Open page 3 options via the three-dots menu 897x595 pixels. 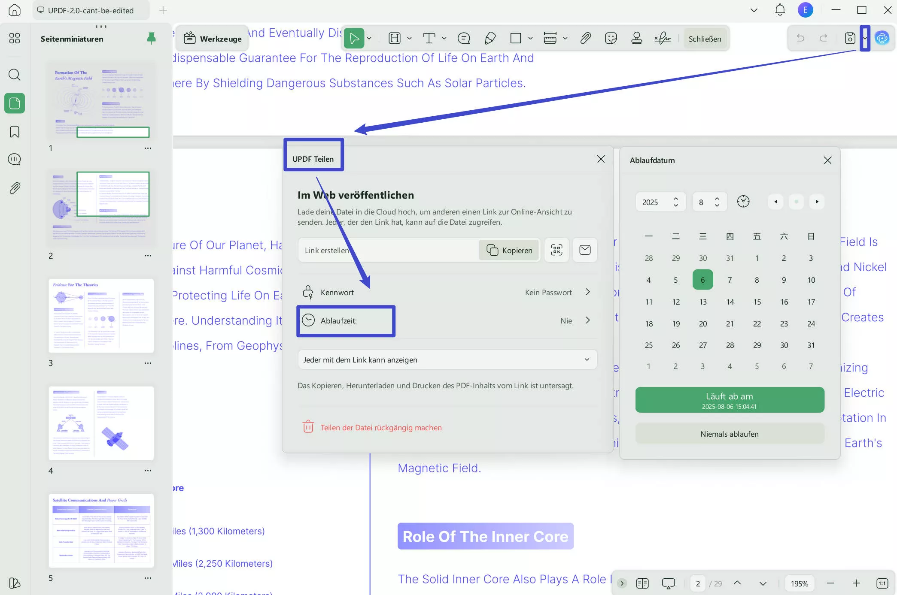pyautogui.click(x=148, y=363)
